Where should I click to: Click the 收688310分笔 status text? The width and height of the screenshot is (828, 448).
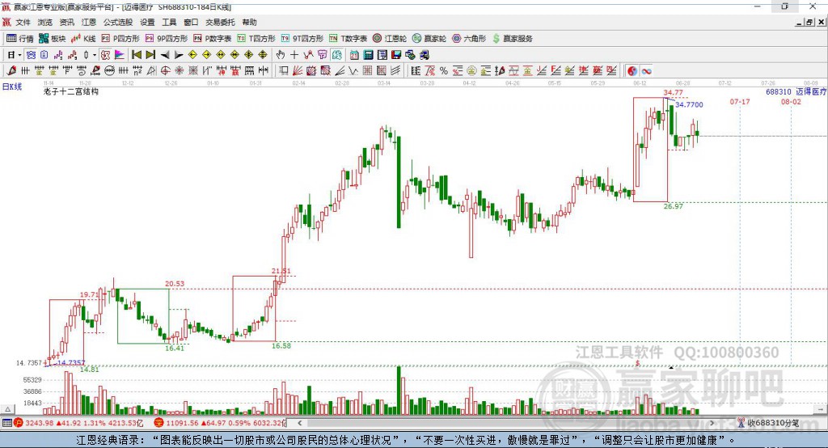[x=773, y=423]
